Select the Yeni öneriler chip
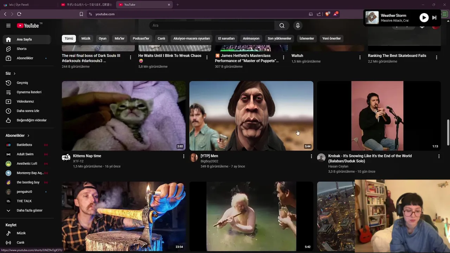The image size is (450, 253). coord(332,38)
